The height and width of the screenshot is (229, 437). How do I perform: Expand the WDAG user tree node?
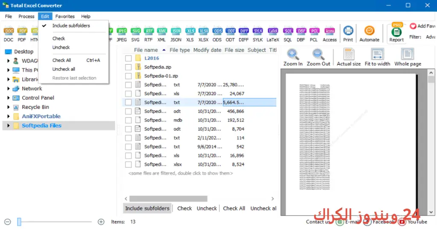[x=8, y=61]
